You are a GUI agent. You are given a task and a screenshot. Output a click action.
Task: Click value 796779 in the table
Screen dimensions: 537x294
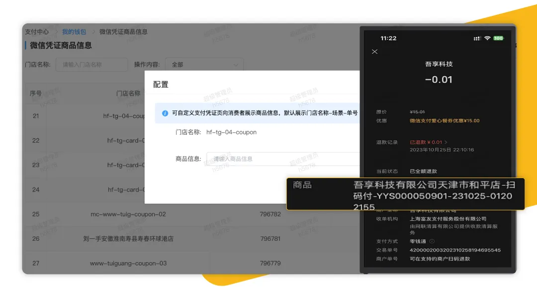pyautogui.click(x=270, y=263)
